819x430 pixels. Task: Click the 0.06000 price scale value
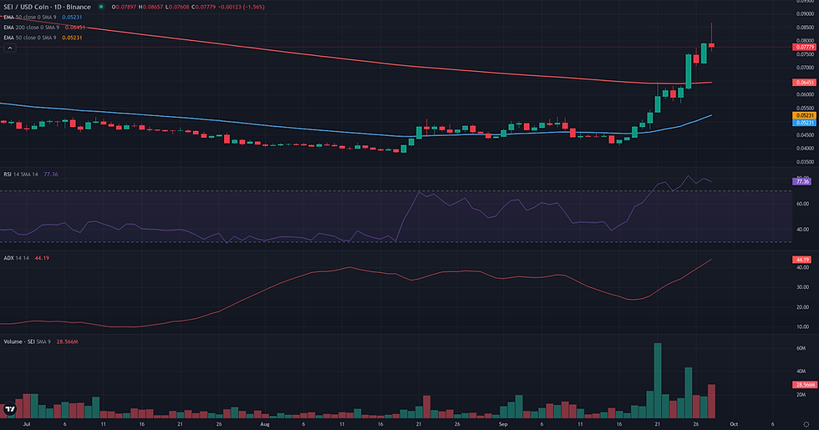pos(805,95)
